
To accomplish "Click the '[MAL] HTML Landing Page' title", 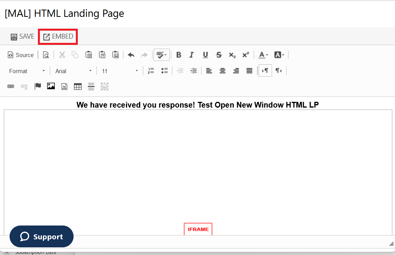I will click(64, 13).
